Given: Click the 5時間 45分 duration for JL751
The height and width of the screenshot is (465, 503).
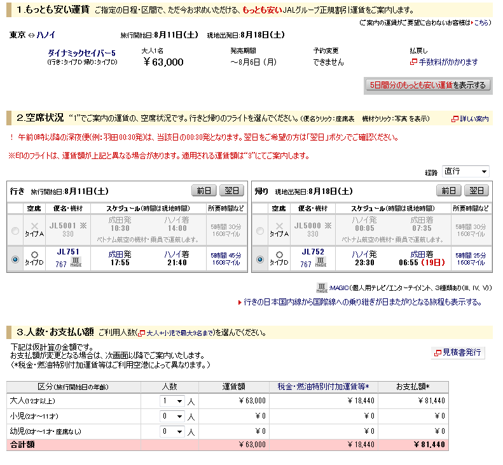Looking at the screenshot, I should coord(226,256).
